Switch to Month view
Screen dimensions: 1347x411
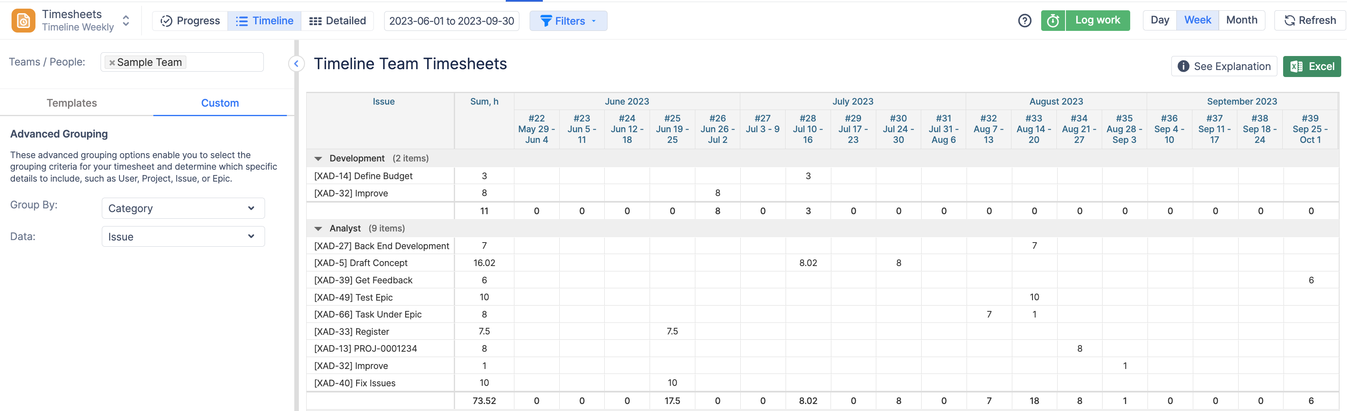click(1242, 20)
